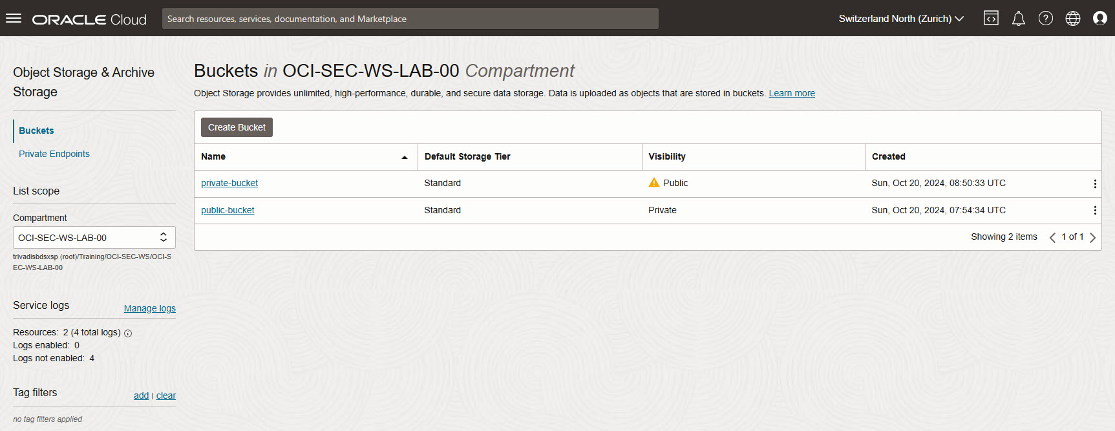Open the language globe menu

click(1073, 18)
